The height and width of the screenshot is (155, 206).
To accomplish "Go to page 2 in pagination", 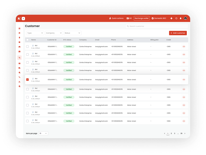I will (171, 133).
